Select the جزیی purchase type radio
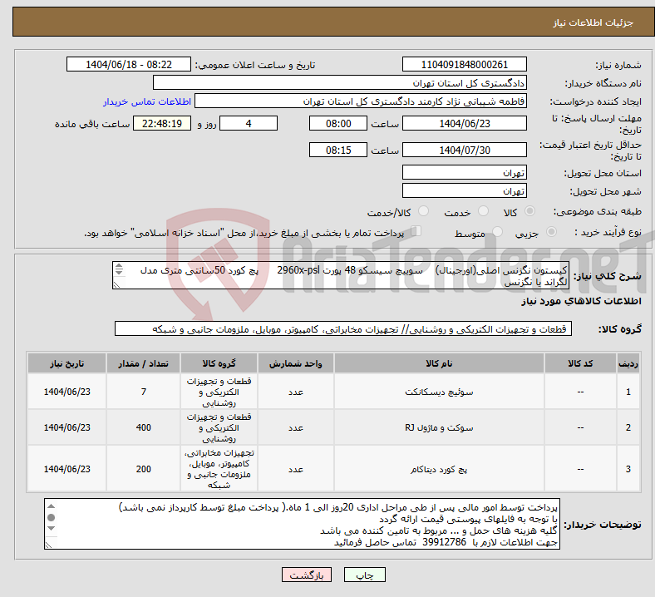 tap(551, 232)
